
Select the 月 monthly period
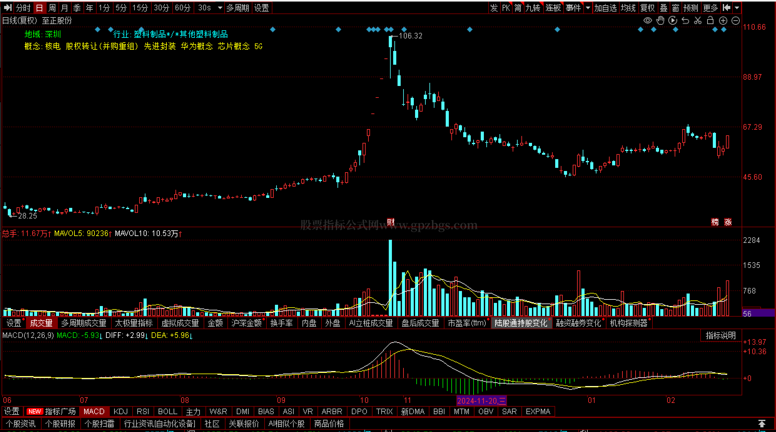[64, 8]
